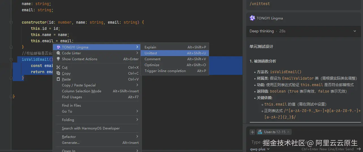Viewport: 363px width, 152px height.
Task: Select Explain in the Lingma submenu
Action: (x=150, y=47)
